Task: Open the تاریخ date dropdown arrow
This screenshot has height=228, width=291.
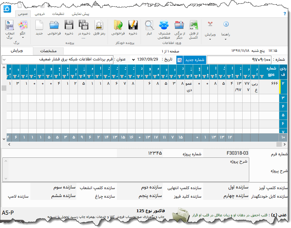Action: [x=133, y=59]
